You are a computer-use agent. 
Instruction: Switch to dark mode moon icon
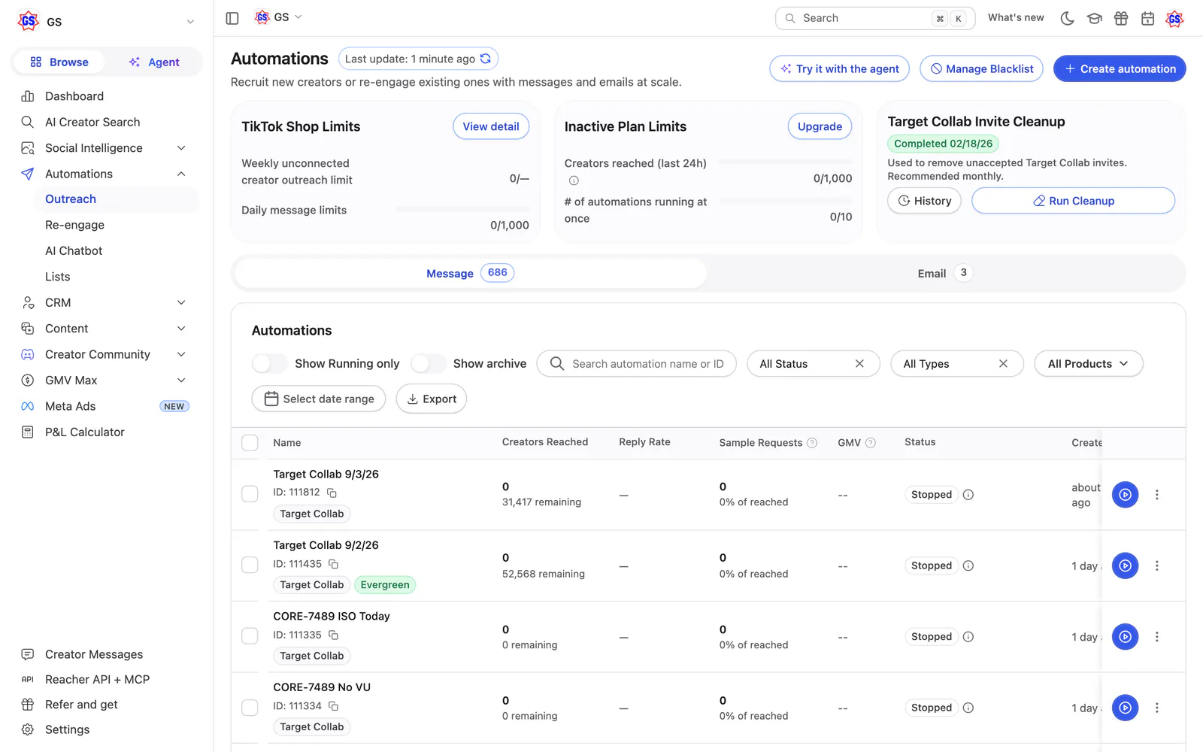point(1067,18)
